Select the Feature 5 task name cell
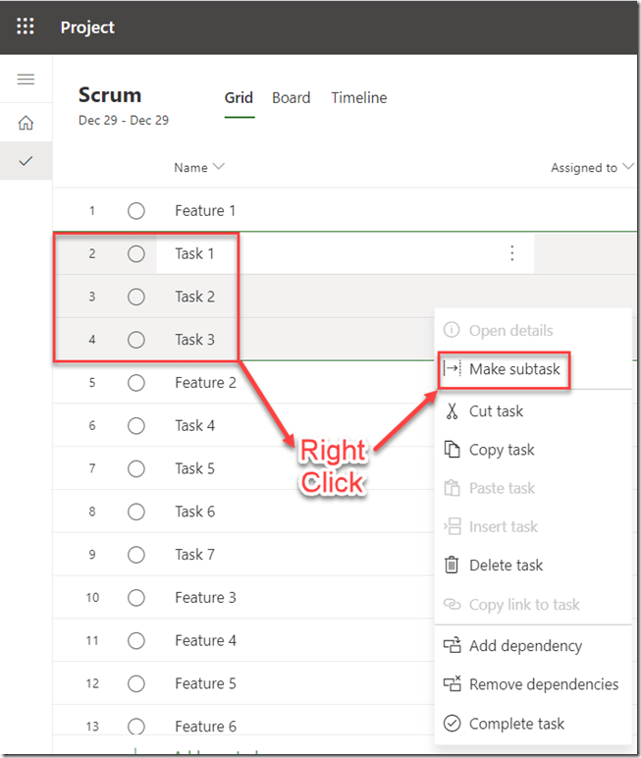 coord(205,683)
